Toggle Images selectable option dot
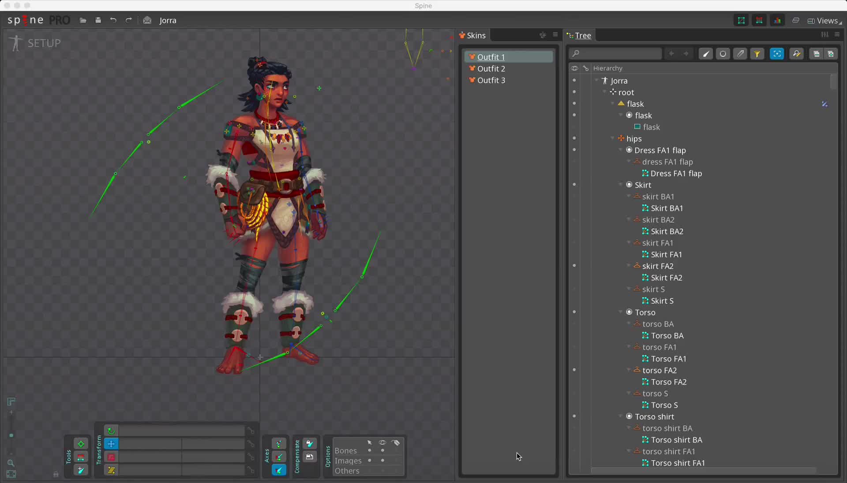This screenshot has width=847, height=483. pyautogui.click(x=370, y=461)
